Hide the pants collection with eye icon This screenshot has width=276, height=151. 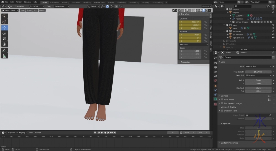[x=273, y=25]
